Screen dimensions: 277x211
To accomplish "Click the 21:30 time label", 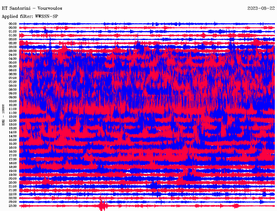I will [x=13, y=190].
